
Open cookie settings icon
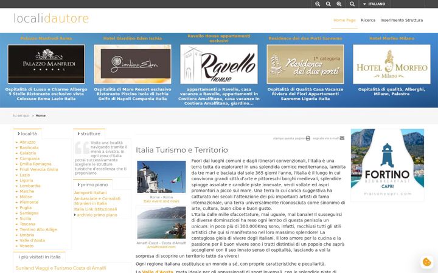(427, 262)
